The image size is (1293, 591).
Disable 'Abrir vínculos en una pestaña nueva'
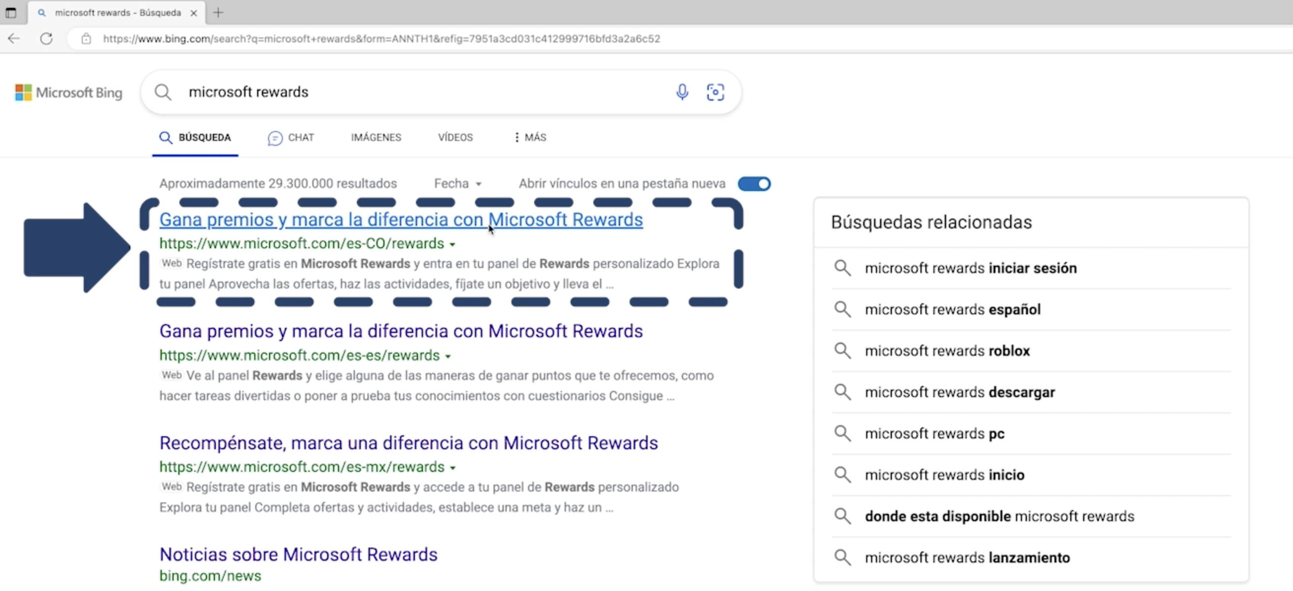754,184
